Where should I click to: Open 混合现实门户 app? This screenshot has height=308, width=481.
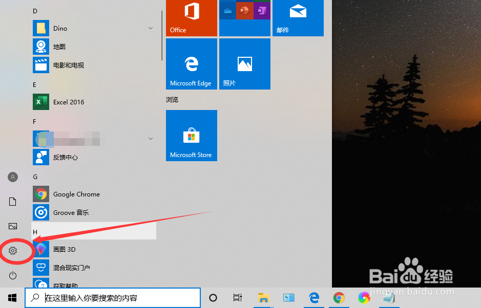(94, 268)
